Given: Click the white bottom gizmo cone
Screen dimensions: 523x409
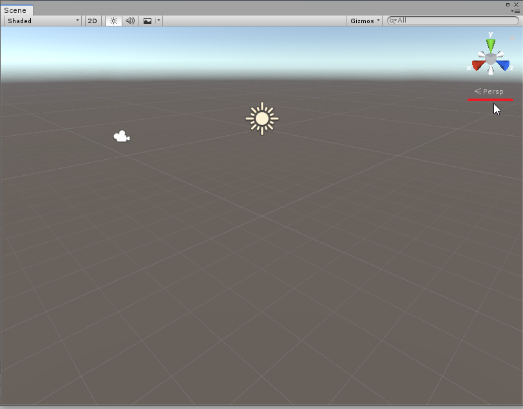Looking at the screenshot, I should (x=491, y=70).
